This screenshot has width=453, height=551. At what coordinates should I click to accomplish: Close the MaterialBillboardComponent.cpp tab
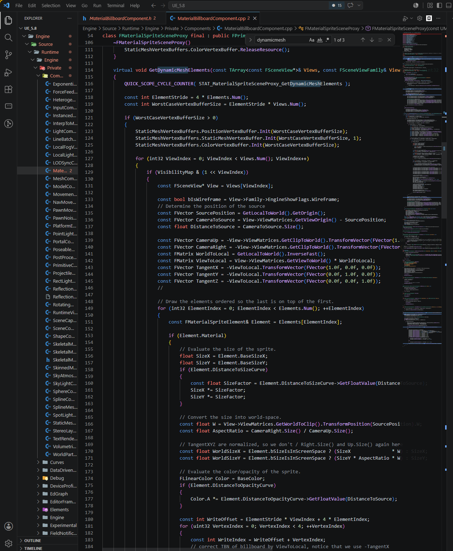click(255, 18)
